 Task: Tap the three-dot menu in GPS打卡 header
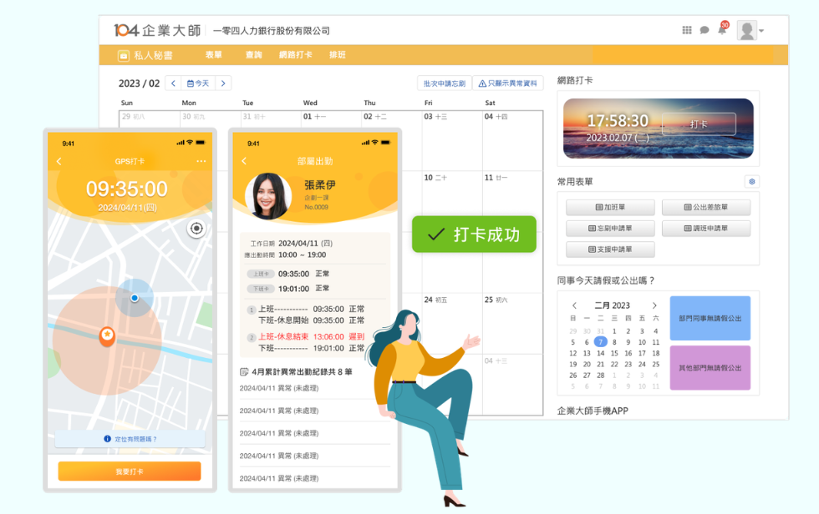point(201,161)
